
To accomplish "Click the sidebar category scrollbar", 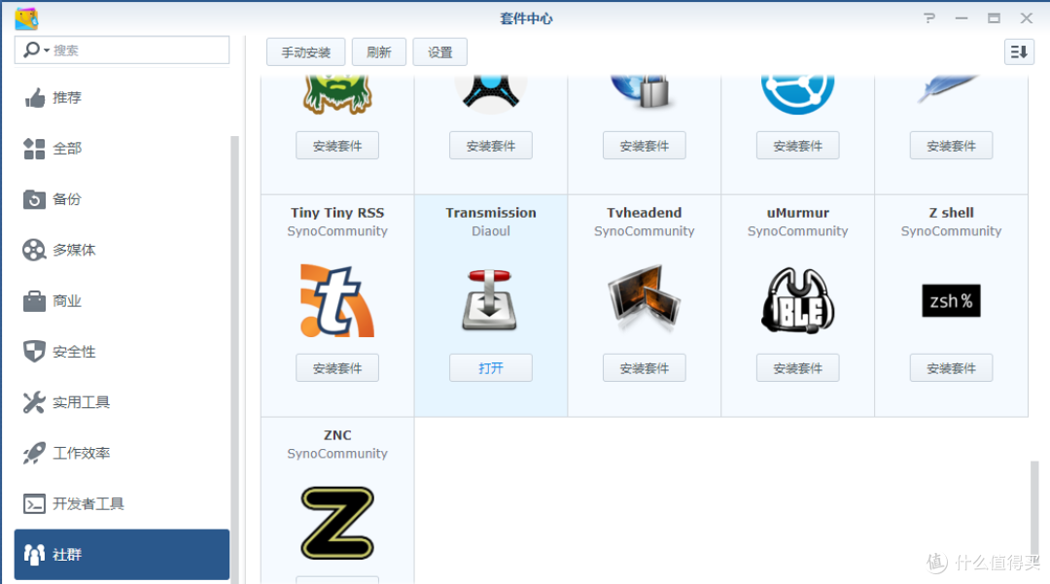I will (234, 360).
